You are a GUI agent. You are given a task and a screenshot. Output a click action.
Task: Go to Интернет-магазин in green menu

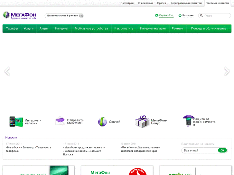153,29
